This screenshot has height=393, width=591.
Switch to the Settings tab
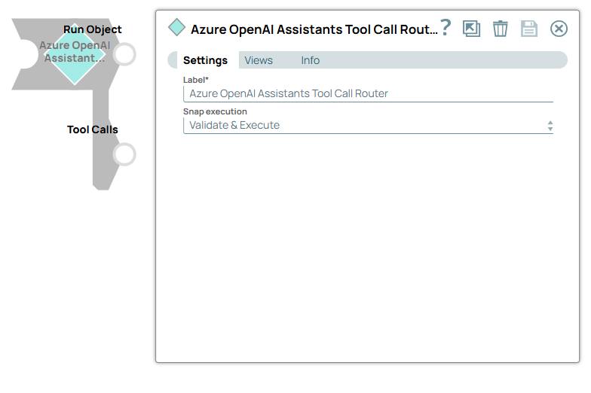coord(205,60)
